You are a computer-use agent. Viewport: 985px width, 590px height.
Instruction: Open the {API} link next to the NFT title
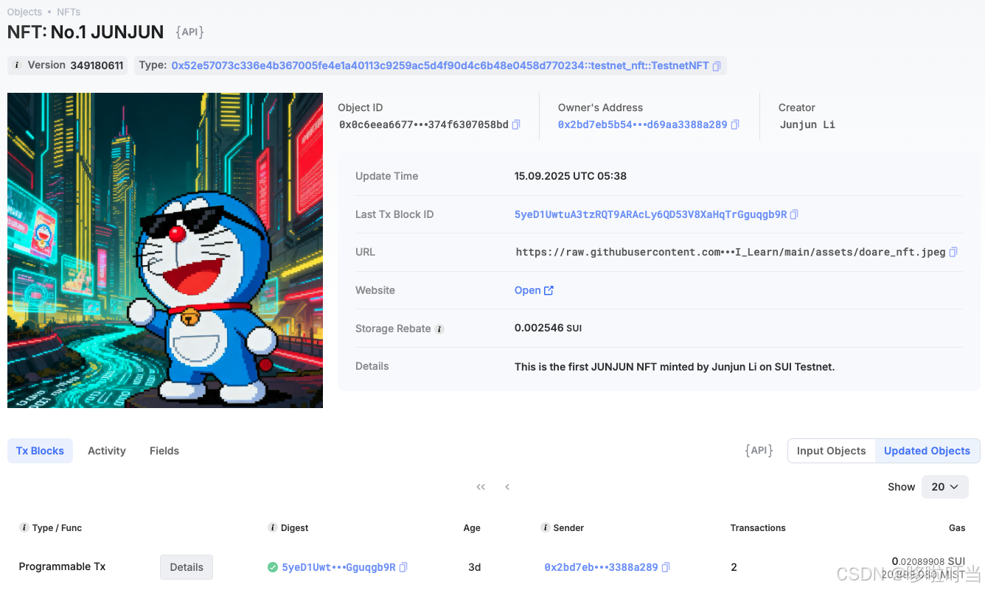[189, 32]
